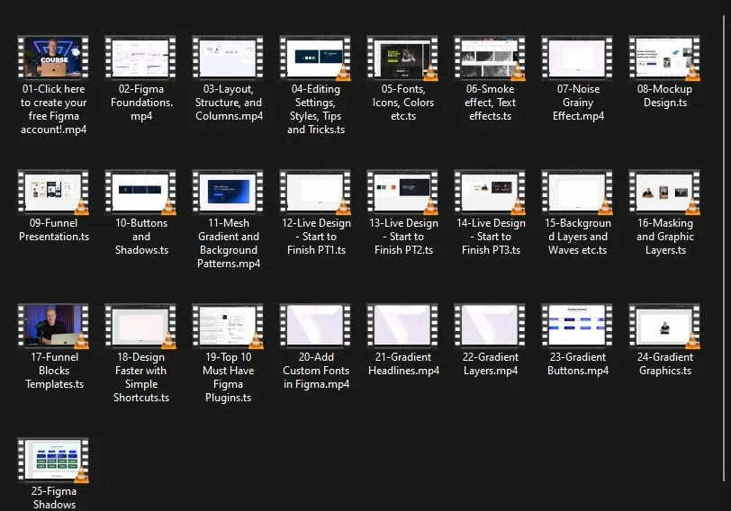Click the 03-Layout, Structure, and Columns.mp4 thumbnail
This screenshot has width=731, height=511.
(x=228, y=58)
